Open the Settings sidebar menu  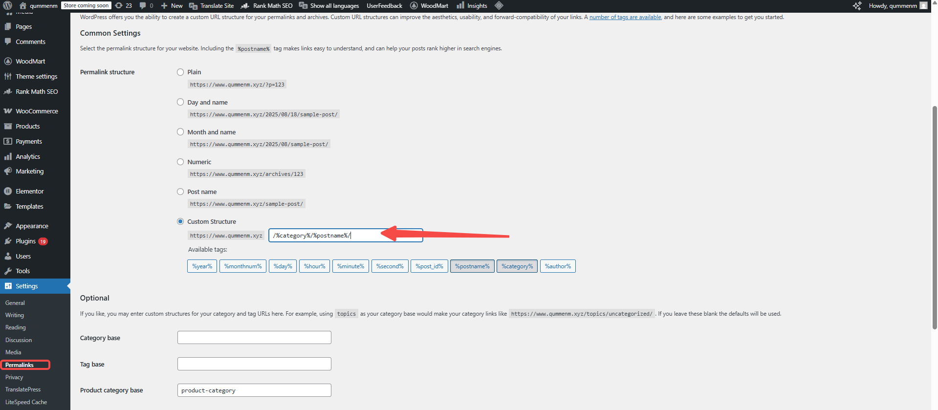[x=35, y=286]
